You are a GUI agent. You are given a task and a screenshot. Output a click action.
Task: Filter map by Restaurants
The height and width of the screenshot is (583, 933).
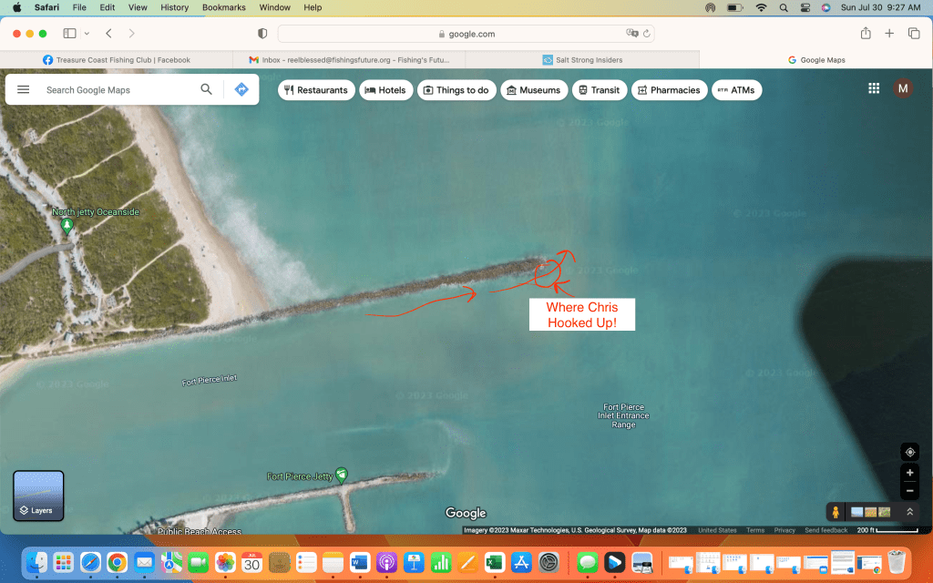click(316, 90)
